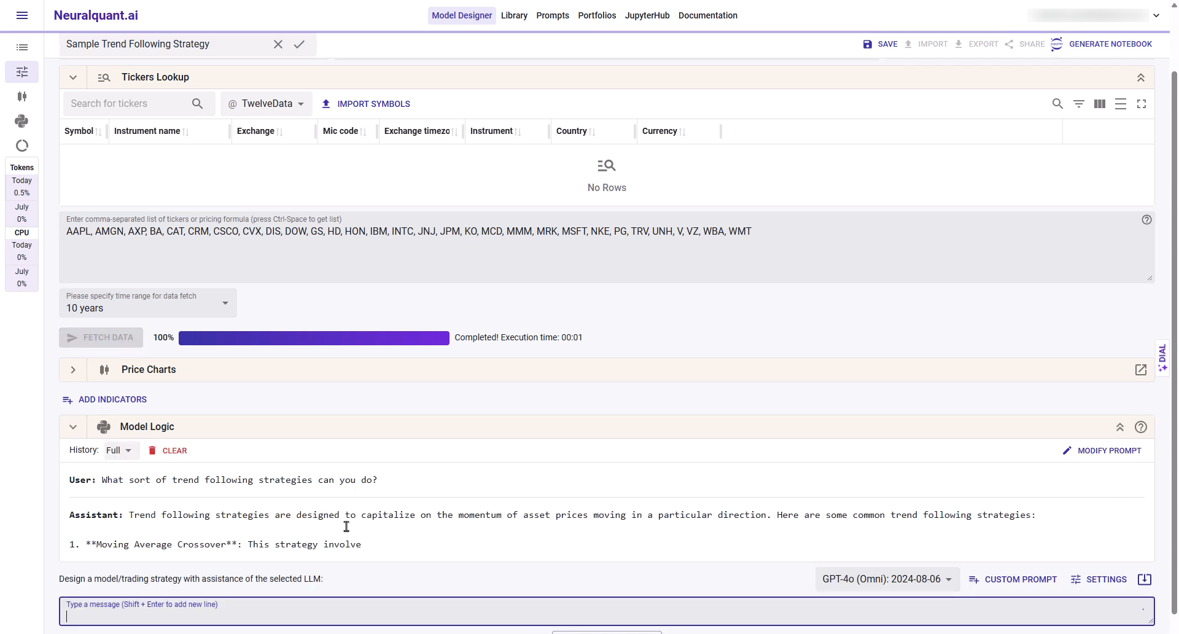Toggle fullscreen for tickers table
The image size is (1179, 634).
(1141, 104)
